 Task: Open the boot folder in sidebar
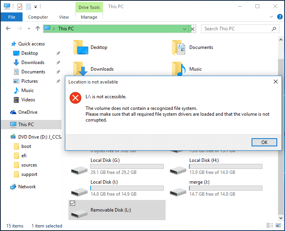click(26, 146)
